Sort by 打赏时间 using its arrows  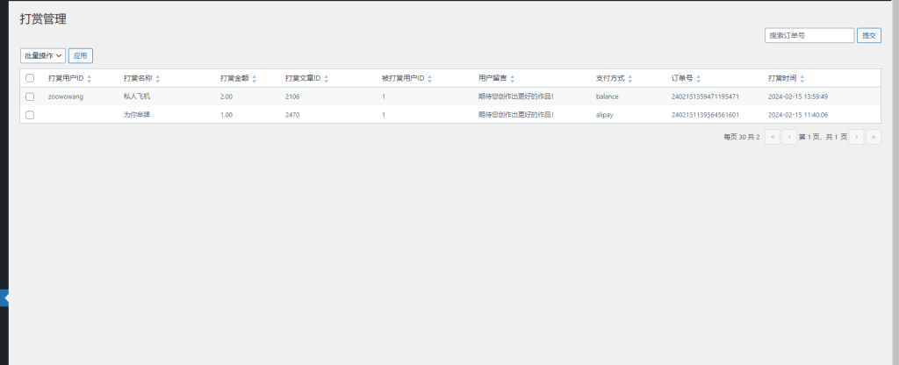tap(802, 78)
